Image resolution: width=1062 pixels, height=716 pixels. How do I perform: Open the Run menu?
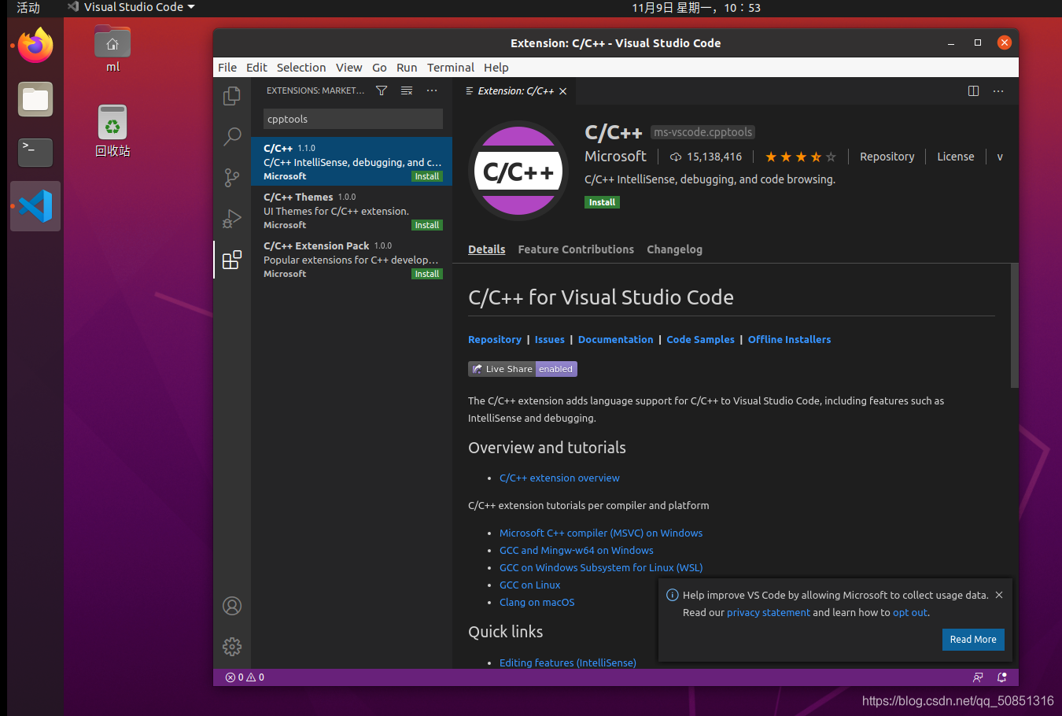(x=407, y=68)
